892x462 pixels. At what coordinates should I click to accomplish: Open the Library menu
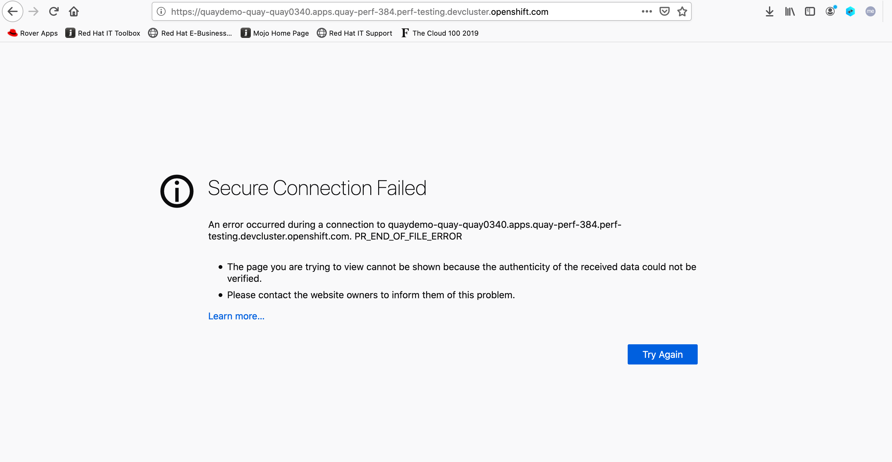point(790,12)
